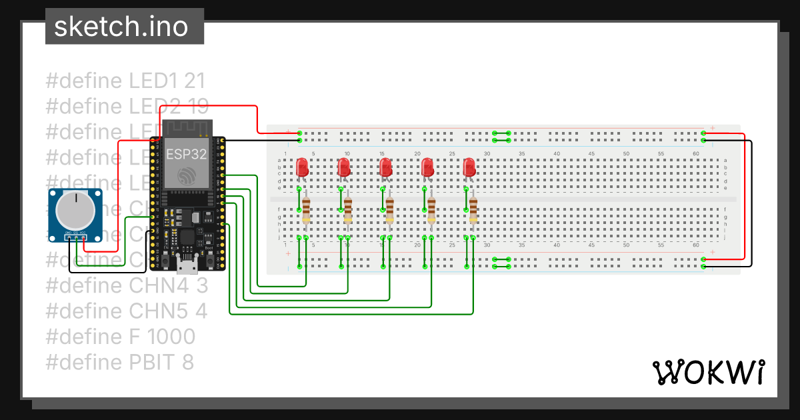This screenshot has height=420, width=800.
Task: Turn the potentiometer knob dial
Action: 76,211
